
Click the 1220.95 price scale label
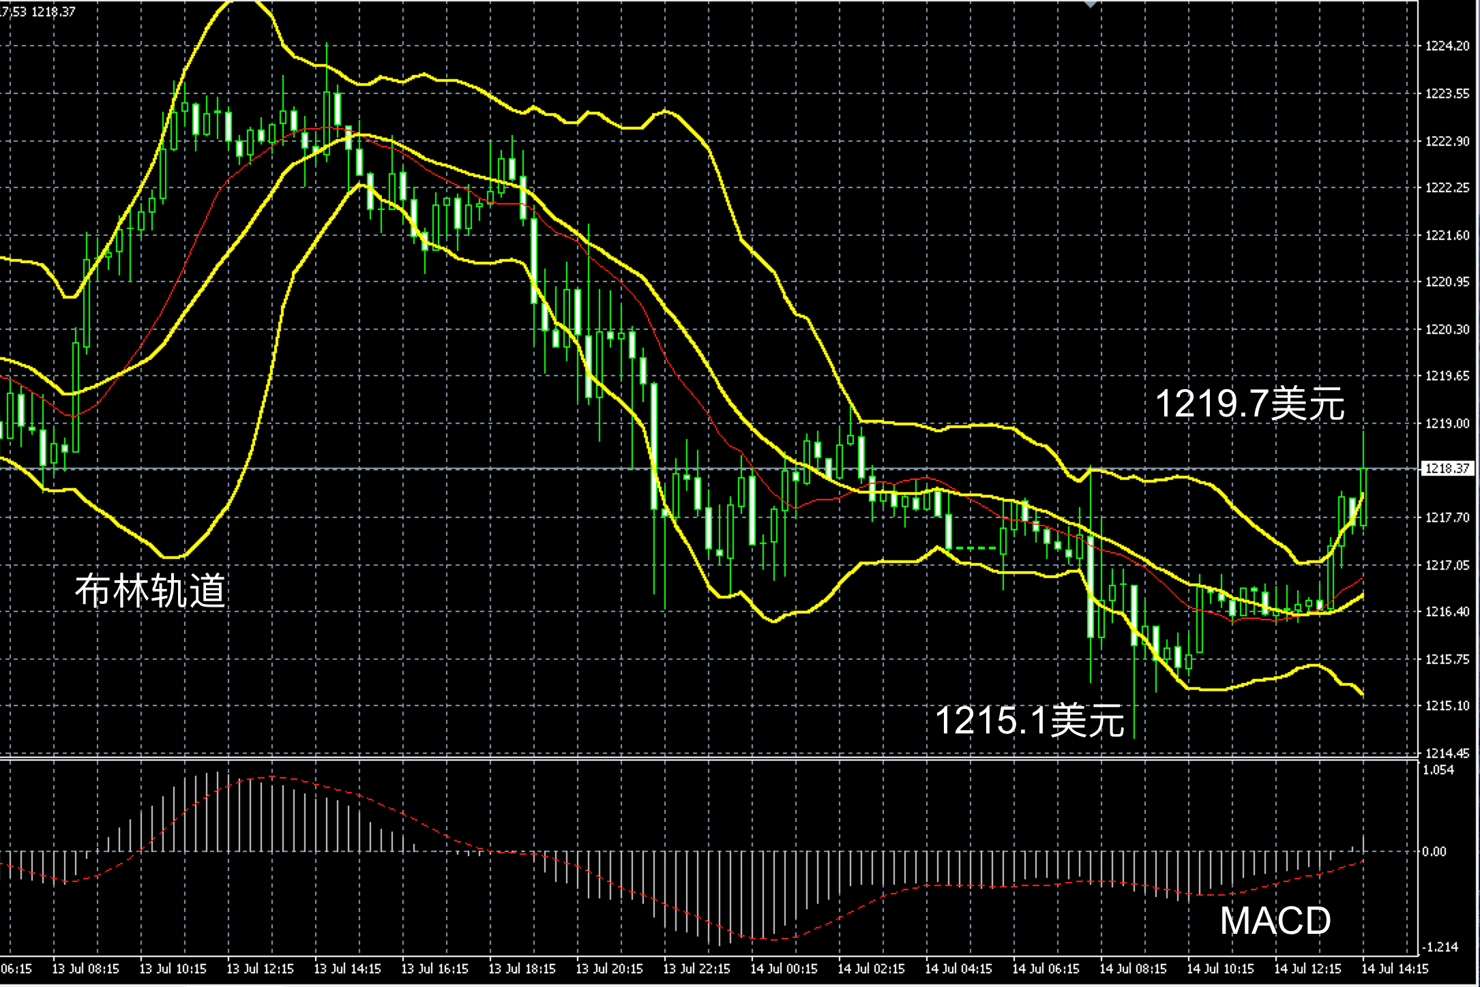[x=1447, y=282]
